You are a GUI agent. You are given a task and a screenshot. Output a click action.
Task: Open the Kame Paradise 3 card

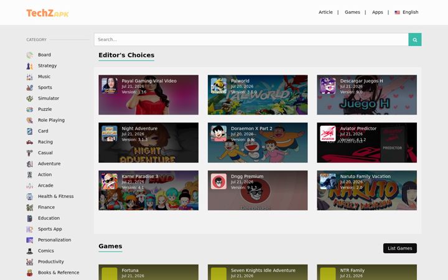pyautogui.click(x=149, y=190)
